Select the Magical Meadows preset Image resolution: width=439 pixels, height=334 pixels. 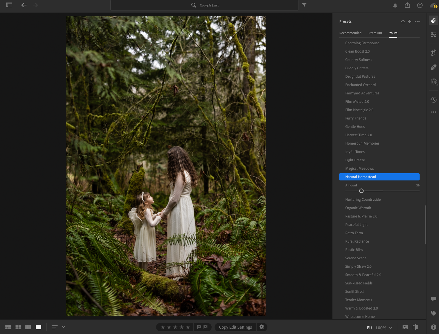pos(359,168)
